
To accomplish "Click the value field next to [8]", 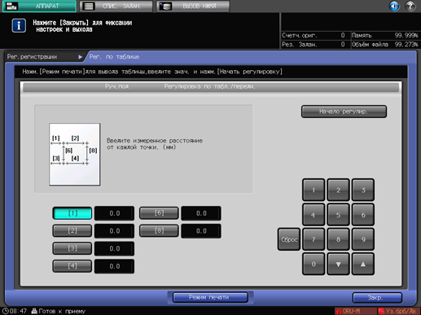I will point(201,231).
